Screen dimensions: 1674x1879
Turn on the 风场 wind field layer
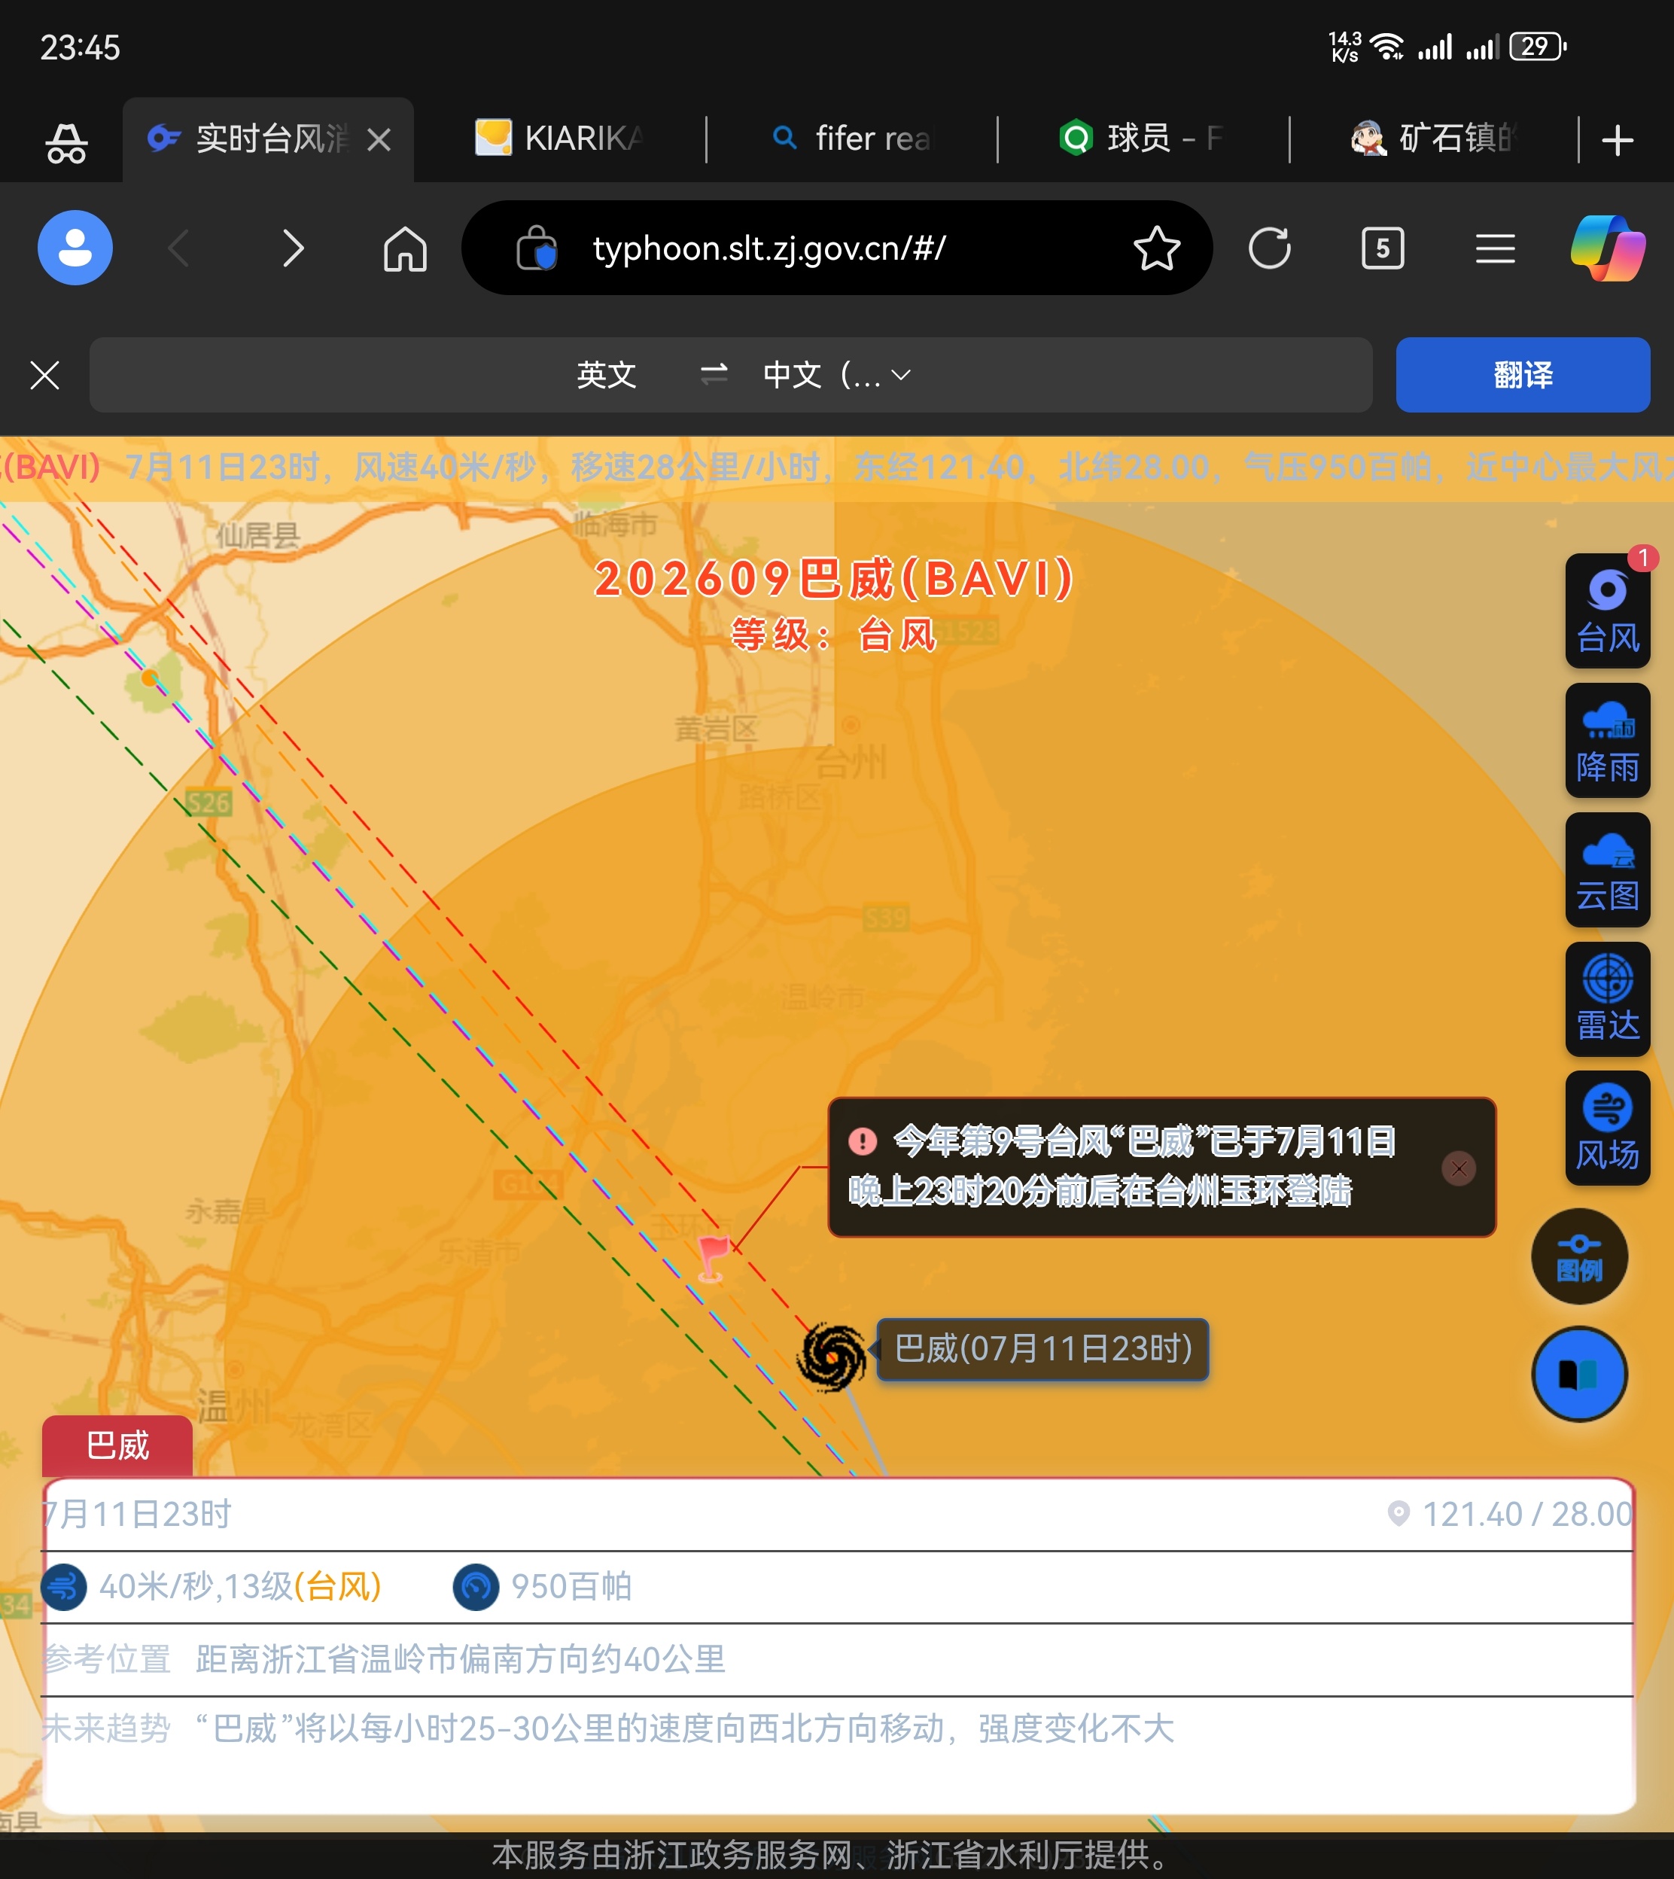click(x=1607, y=1128)
